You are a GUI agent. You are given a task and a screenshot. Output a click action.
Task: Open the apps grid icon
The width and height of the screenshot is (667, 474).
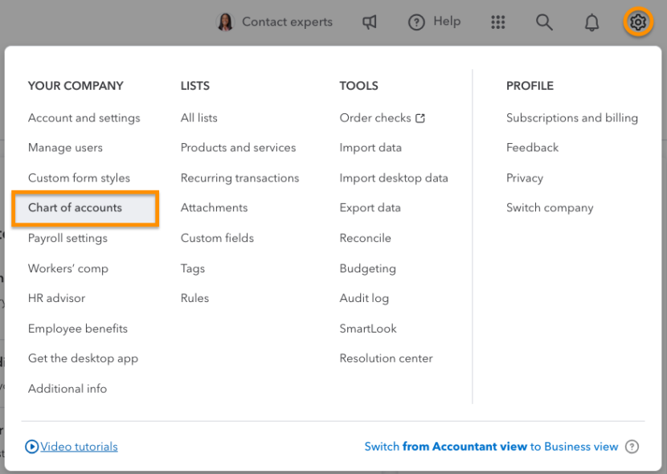pos(497,22)
